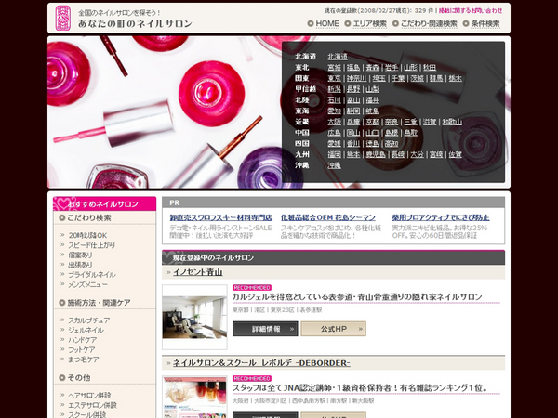Click the 現在登録中のネイルサロン section header

(x=333, y=257)
